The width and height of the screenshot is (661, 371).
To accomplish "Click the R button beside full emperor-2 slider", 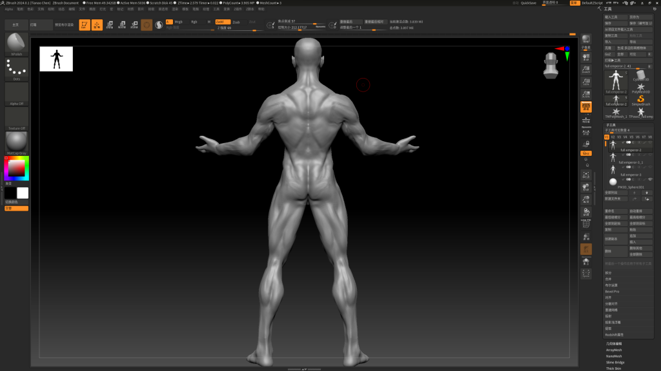I will [x=649, y=66].
